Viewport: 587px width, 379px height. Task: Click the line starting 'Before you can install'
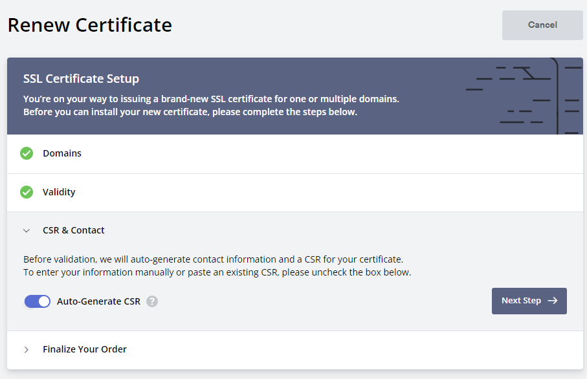(190, 112)
